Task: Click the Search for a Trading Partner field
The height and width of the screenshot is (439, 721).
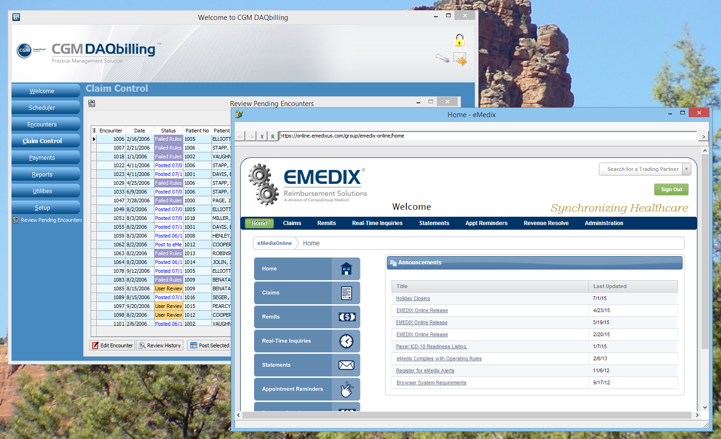Action: point(641,169)
